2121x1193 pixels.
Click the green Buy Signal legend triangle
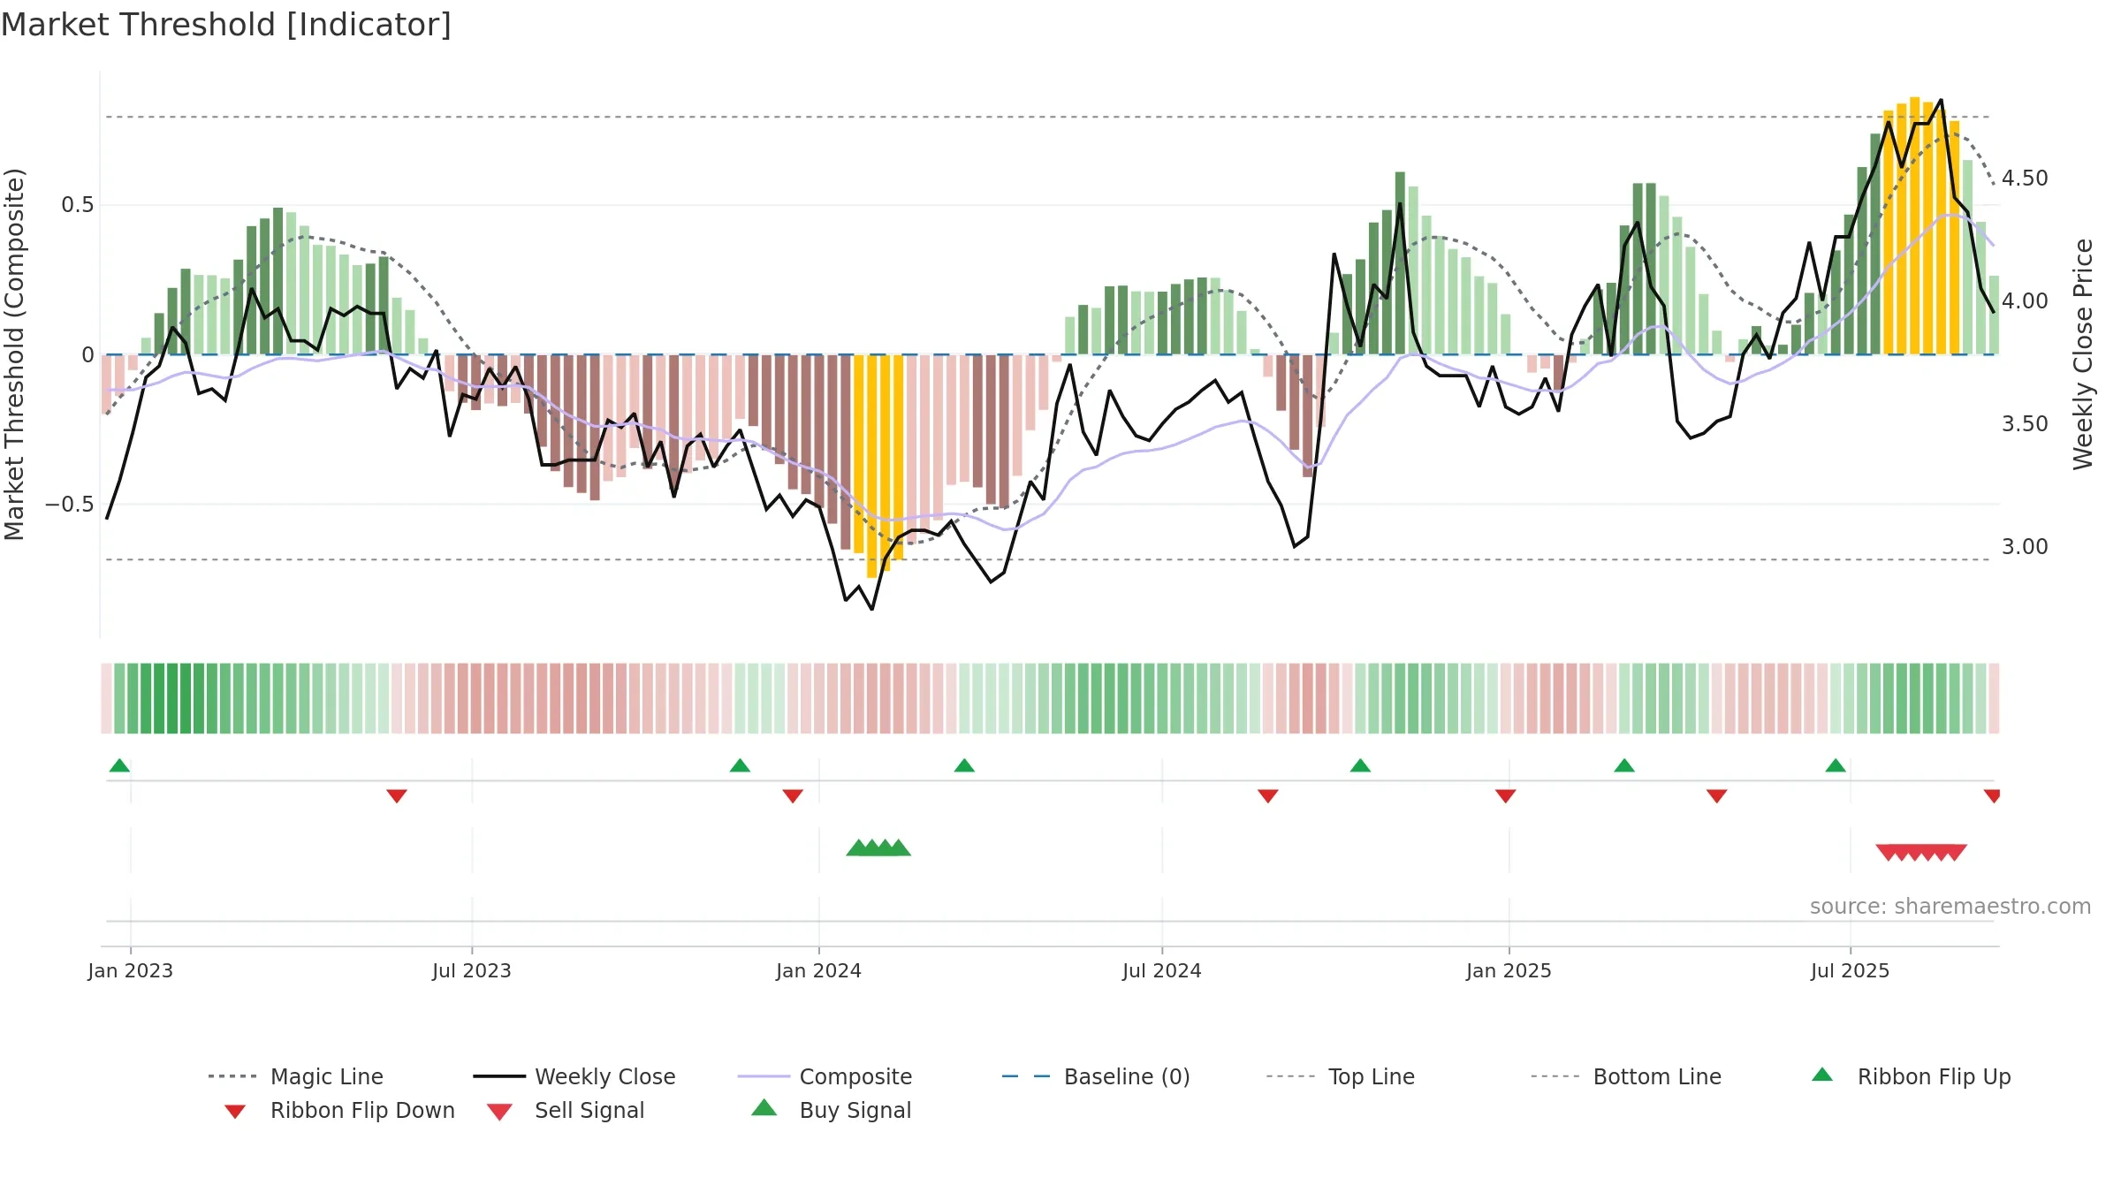click(x=764, y=1107)
